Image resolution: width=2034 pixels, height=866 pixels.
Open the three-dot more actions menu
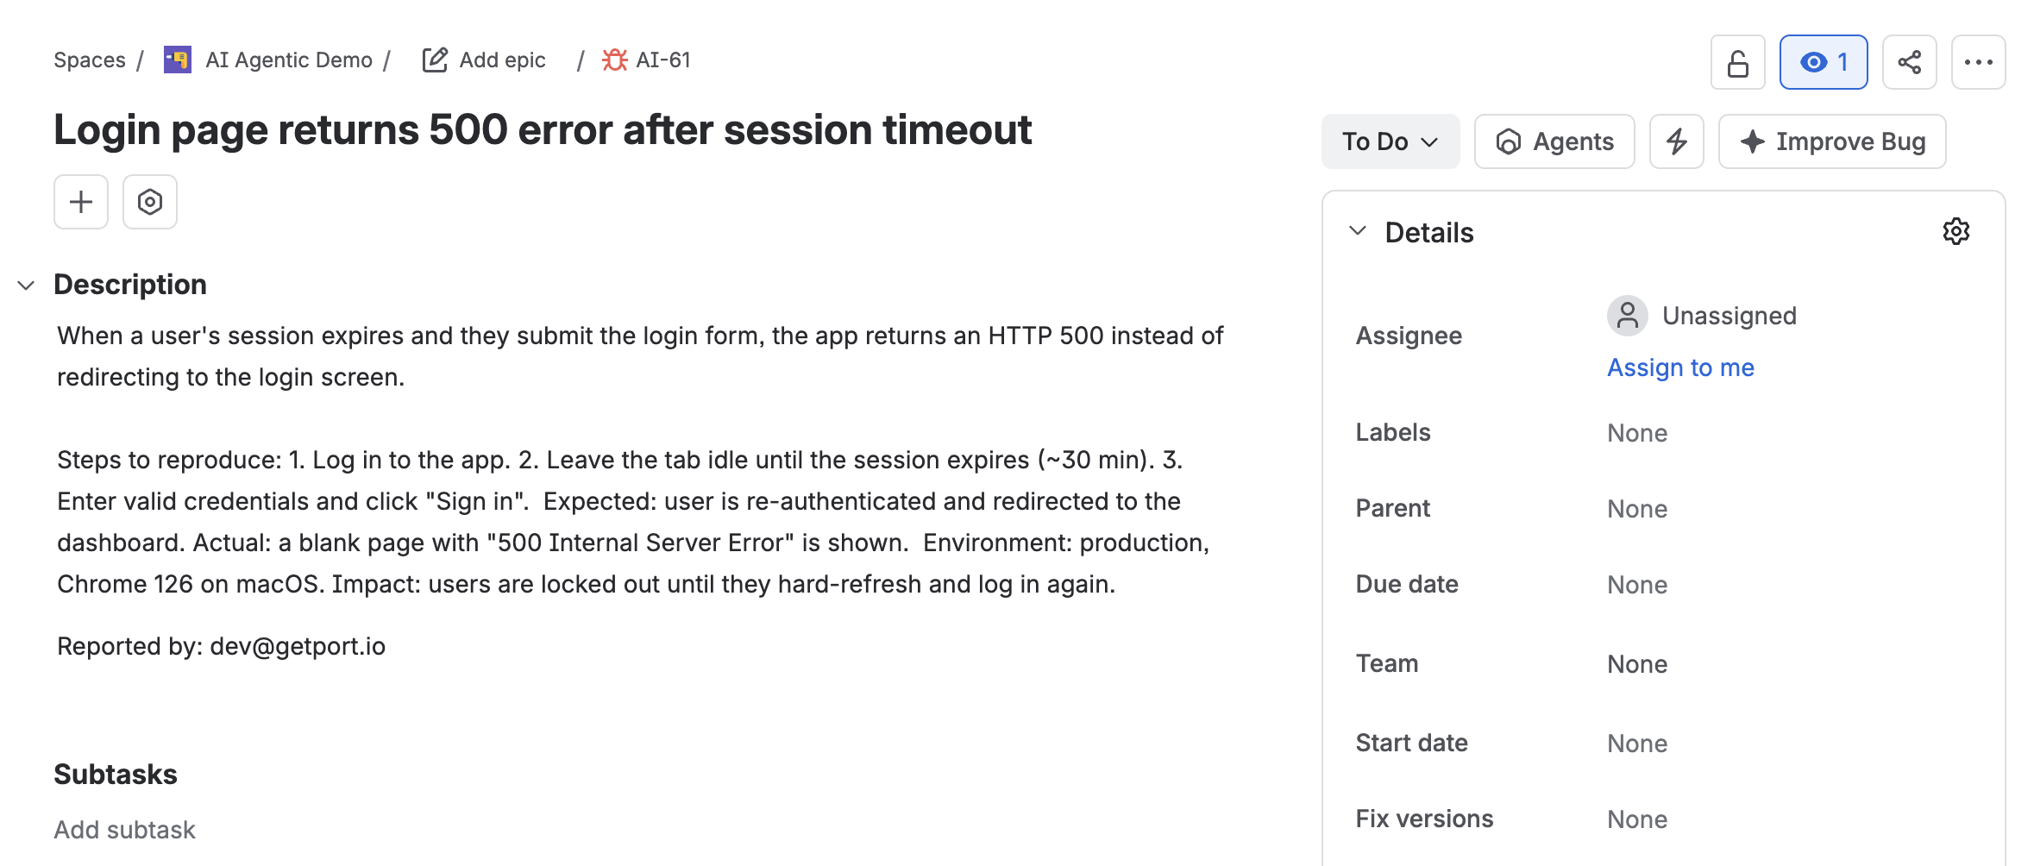pyautogui.click(x=1978, y=62)
